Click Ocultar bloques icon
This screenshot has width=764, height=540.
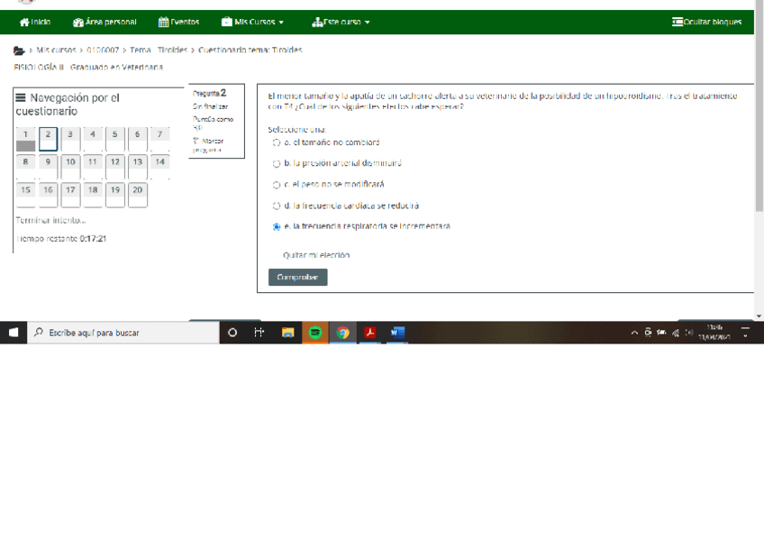click(x=678, y=22)
